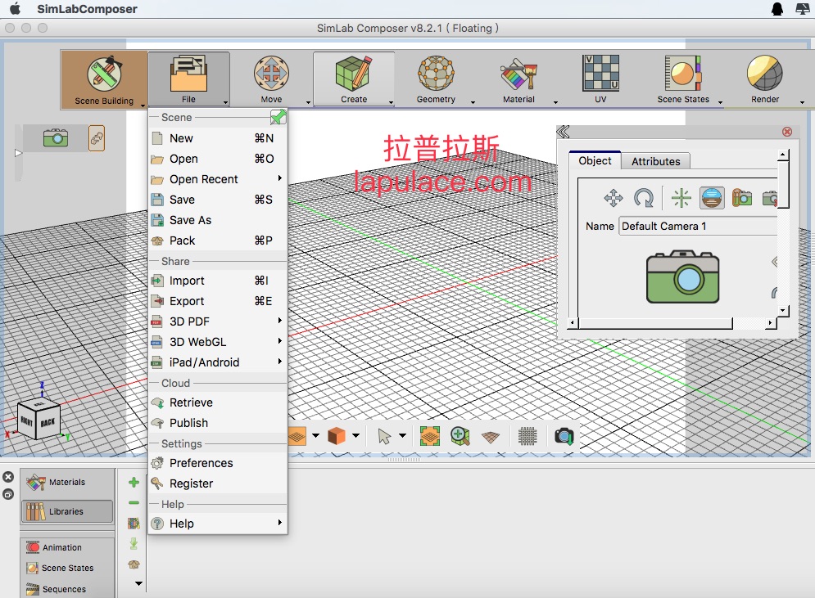815x598 pixels.
Task: Open the UV checkerboard tool
Action: point(601,73)
